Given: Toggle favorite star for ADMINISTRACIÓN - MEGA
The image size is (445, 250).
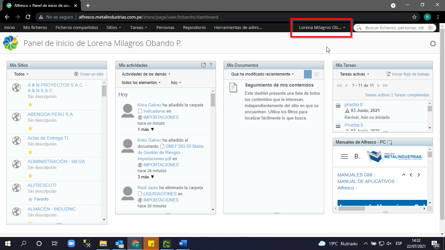Looking at the screenshot, I should click(x=30, y=176).
